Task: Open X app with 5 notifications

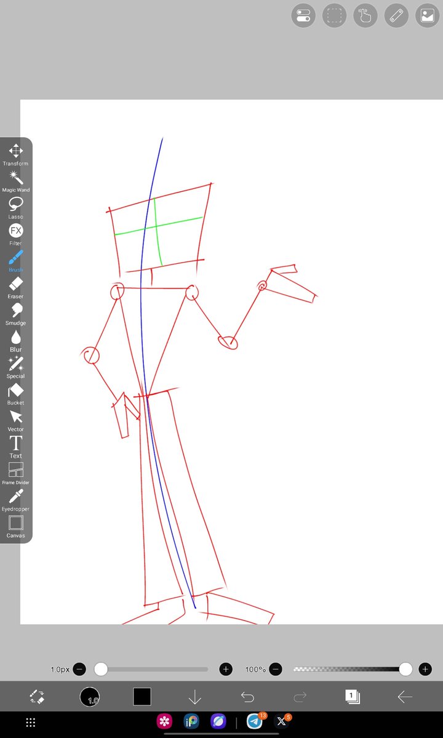Action: (282, 722)
